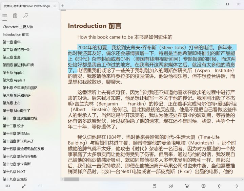This screenshot has width=244, height=191.
Task: Go forward with the right arrow
Action: [x=236, y=186]
